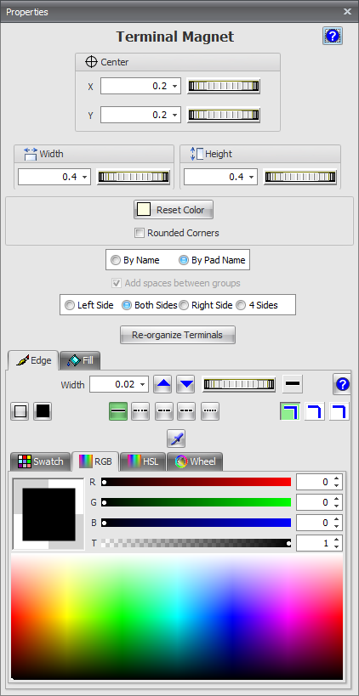Select the green highlighted corner join style
Screen dimensions: 359x696
(x=290, y=411)
